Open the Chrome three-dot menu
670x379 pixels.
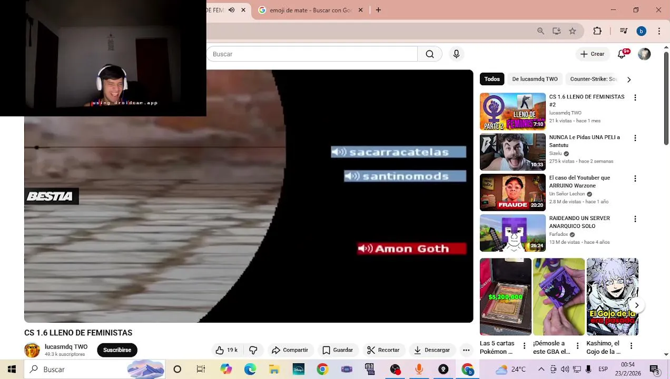tap(659, 31)
